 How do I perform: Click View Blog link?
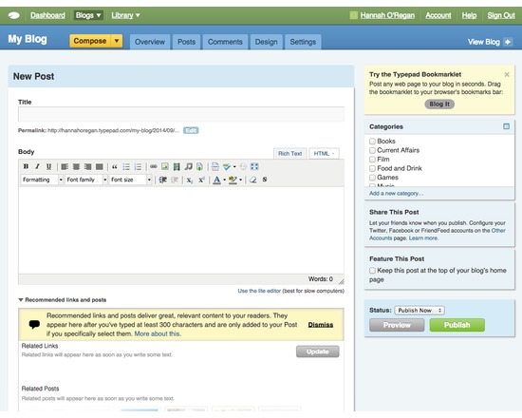tap(489, 42)
